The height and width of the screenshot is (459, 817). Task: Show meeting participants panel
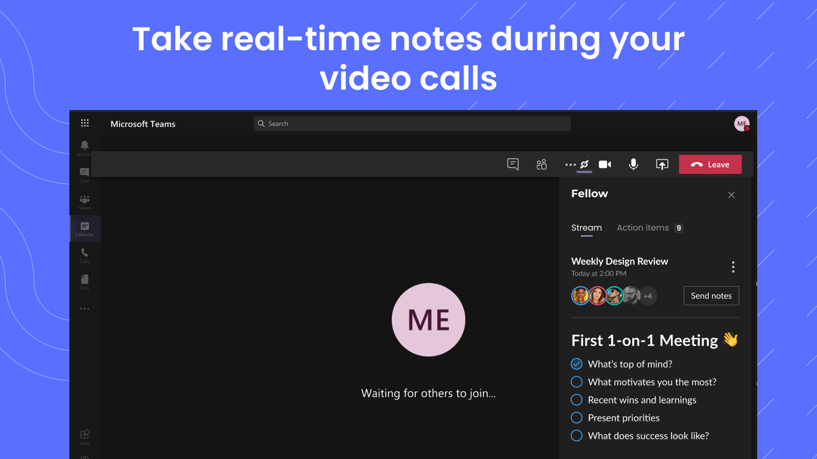pos(542,164)
